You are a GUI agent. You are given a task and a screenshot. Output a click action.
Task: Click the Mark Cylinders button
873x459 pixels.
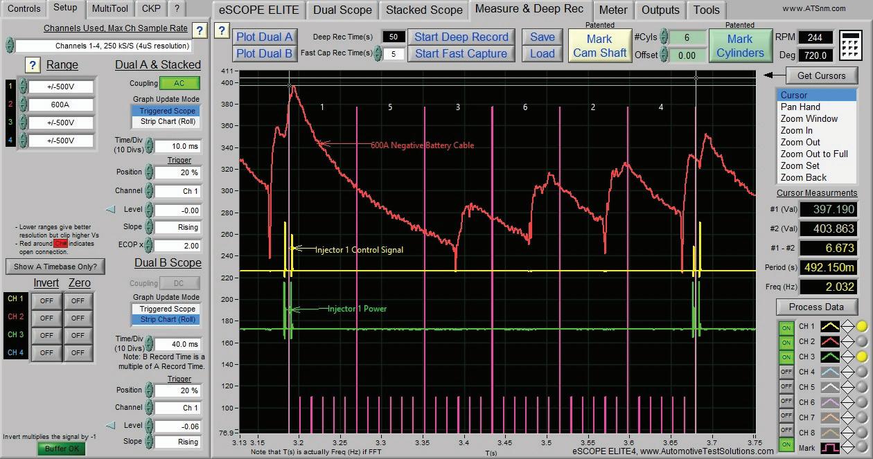coord(740,46)
